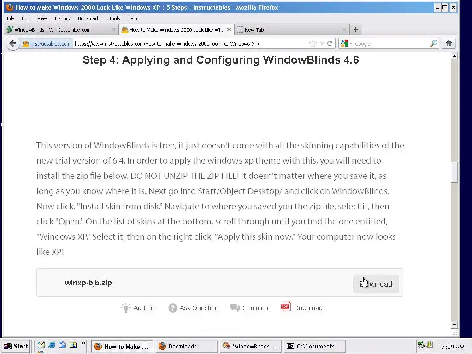Open the Tools menu

point(114,18)
